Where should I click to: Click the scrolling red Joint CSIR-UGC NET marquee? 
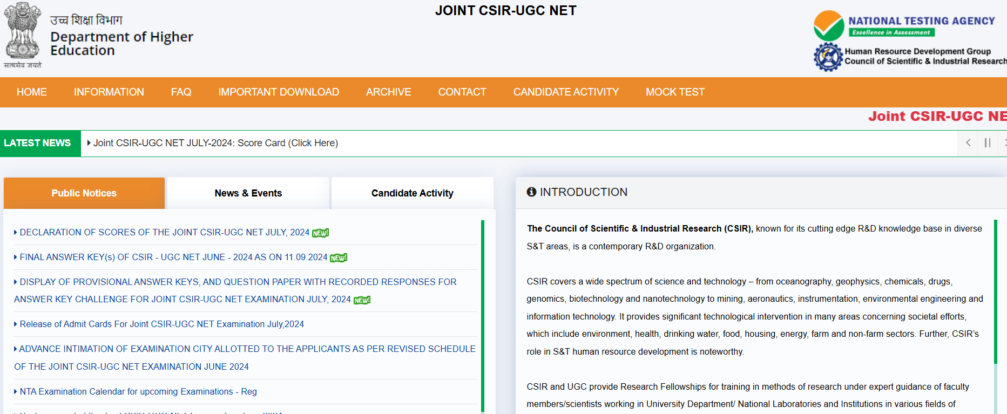click(937, 117)
